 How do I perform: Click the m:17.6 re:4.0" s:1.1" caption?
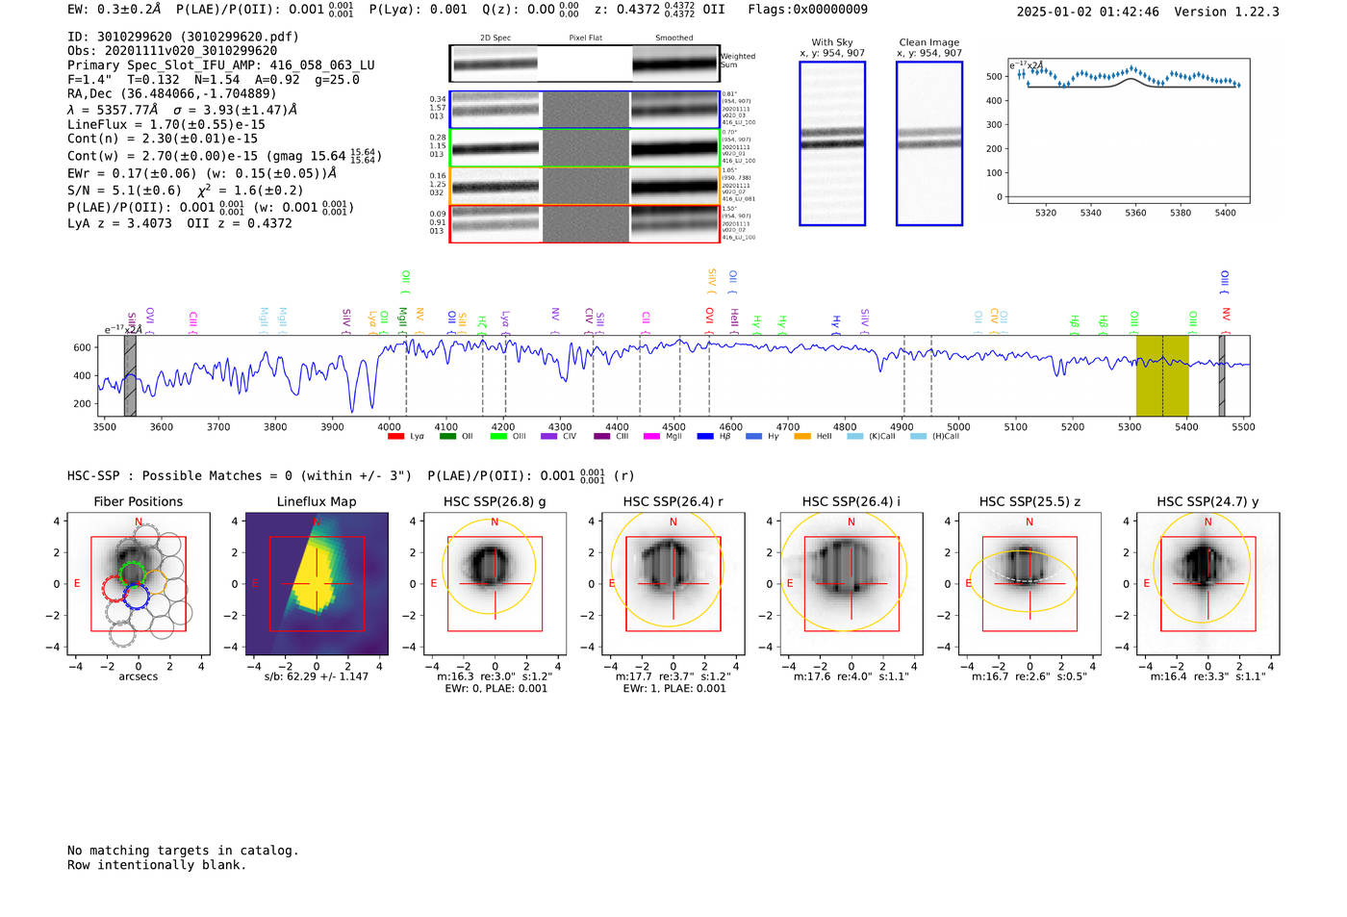851,676
